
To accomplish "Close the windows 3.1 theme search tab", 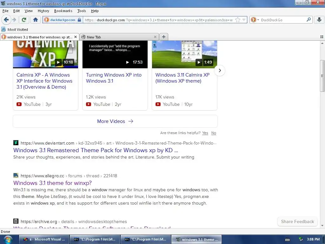I will tap(76, 37).
